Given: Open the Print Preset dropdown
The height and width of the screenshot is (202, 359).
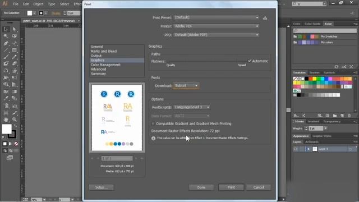Looking at the screenshot, I should [216, 17].
